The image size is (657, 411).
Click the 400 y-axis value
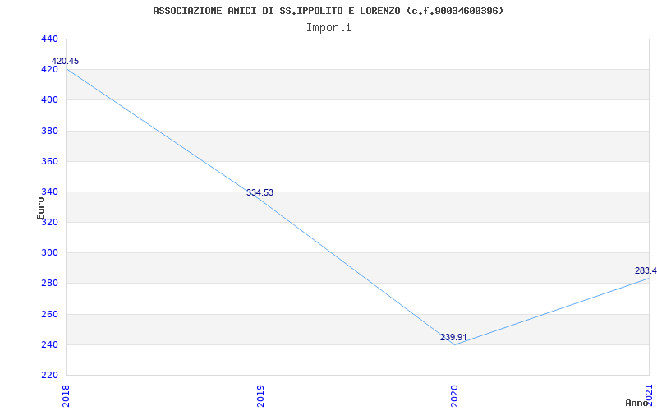49,100
